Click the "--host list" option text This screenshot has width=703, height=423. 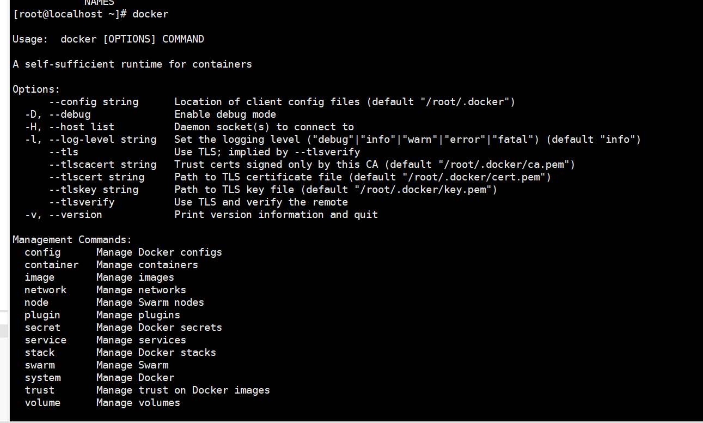81,127
